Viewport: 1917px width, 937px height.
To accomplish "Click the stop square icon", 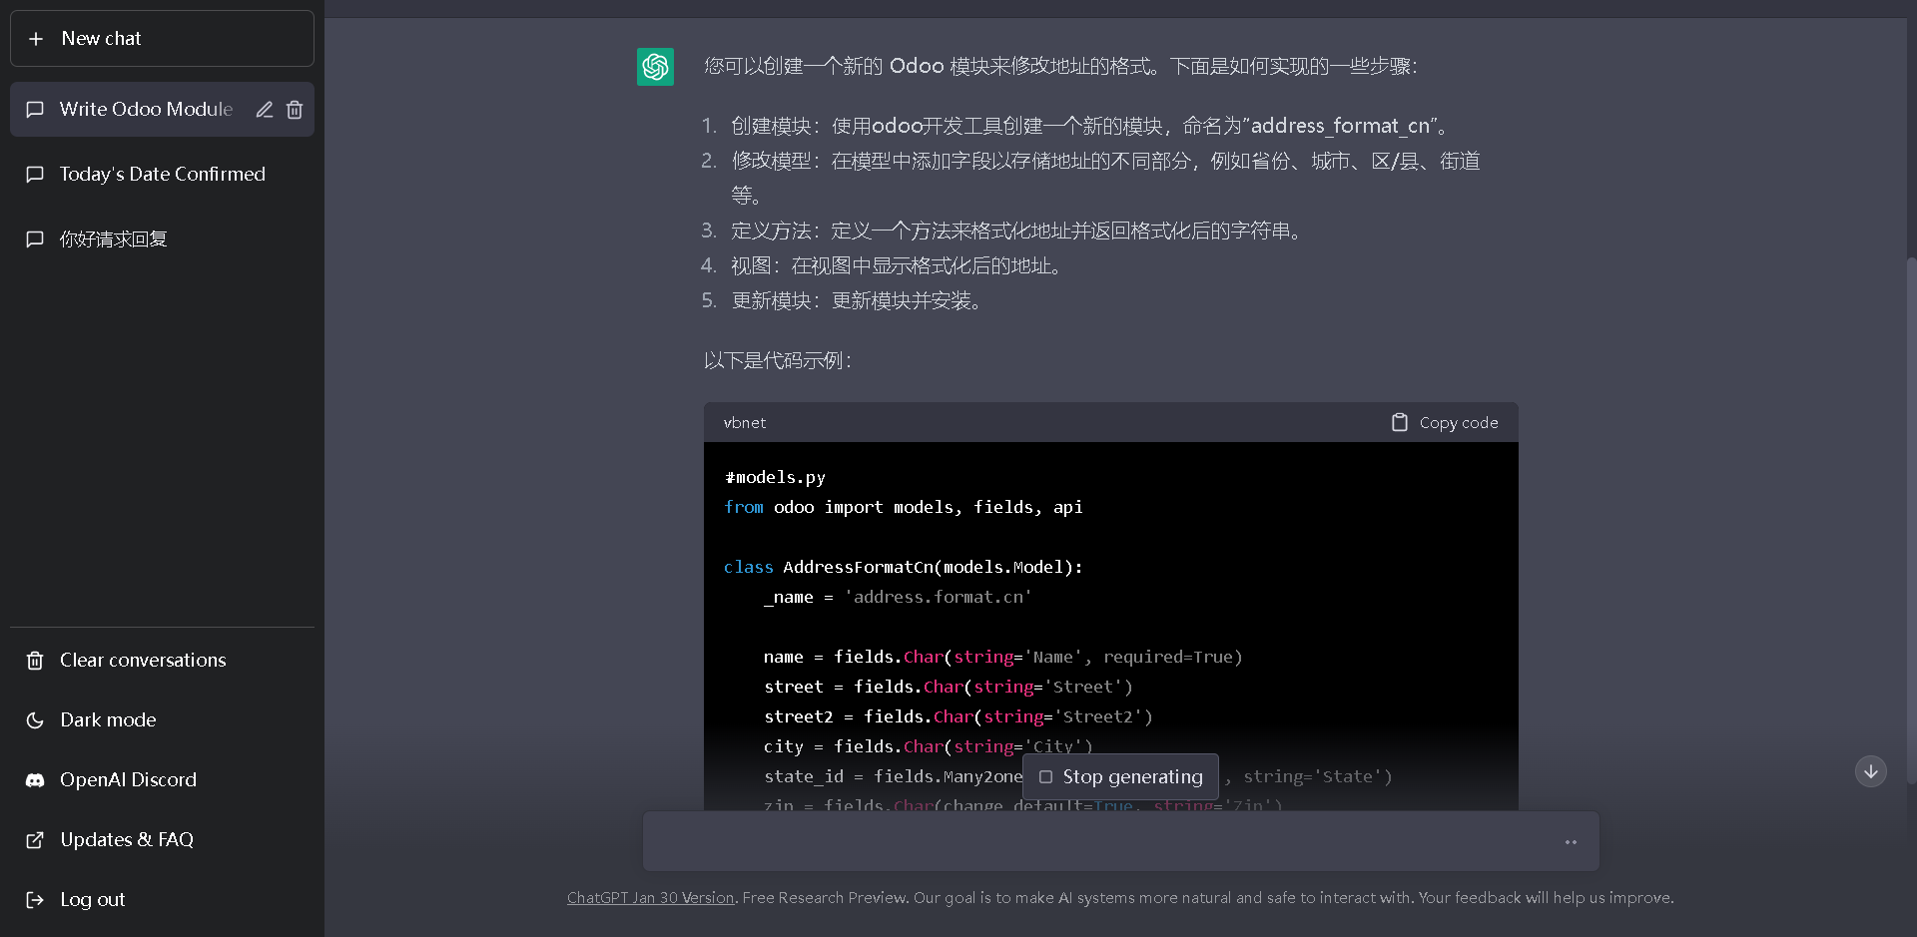I will pos(1045,777).
